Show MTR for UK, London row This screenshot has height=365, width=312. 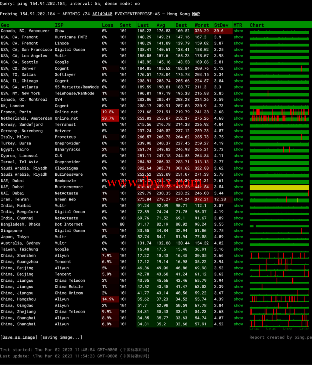tap(238, 106)
